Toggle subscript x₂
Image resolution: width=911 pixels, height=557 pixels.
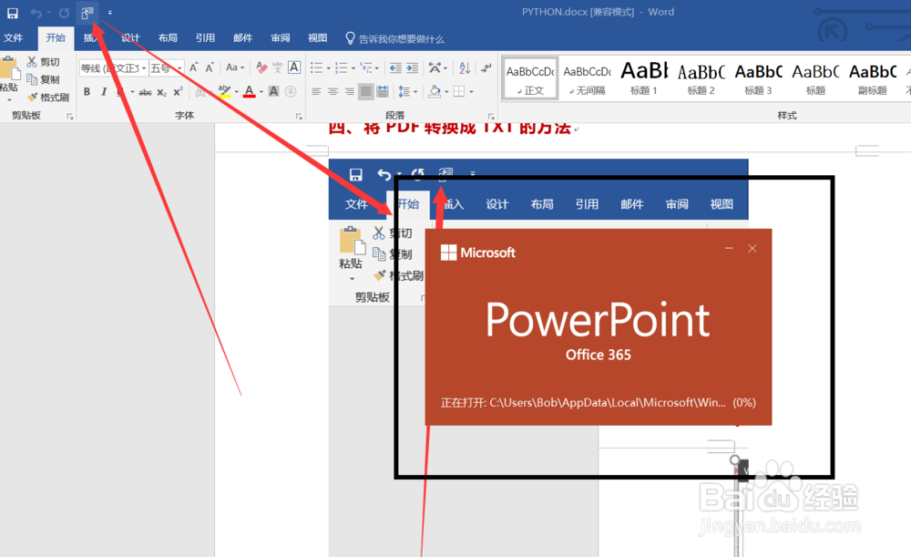161,92
